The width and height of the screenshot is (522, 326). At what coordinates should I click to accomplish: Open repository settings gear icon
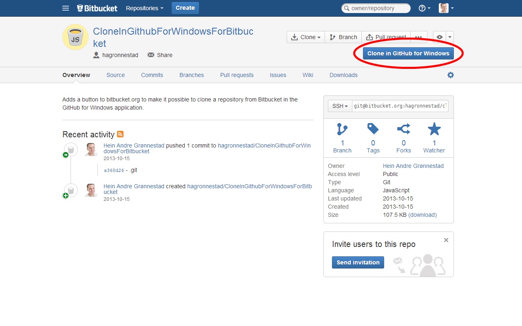pos(451,75)
